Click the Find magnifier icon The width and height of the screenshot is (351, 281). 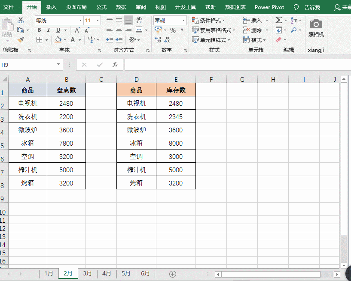click(293, 30)
